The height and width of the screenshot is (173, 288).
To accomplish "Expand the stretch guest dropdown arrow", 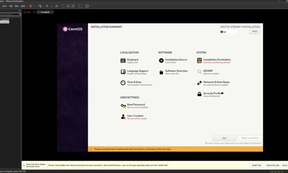I will [x=90, y=6].
